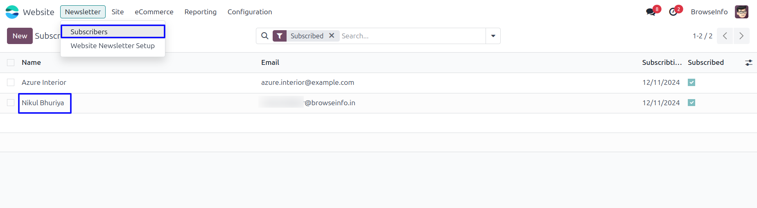The image size is (757, 208).
Task: Open the Nikul Bhuriya subscriber record
Action: click(43, 103)
